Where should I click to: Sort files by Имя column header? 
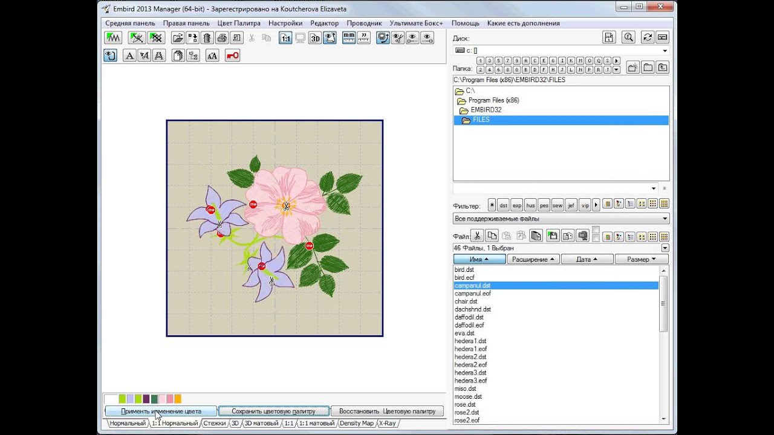(480, 259)
